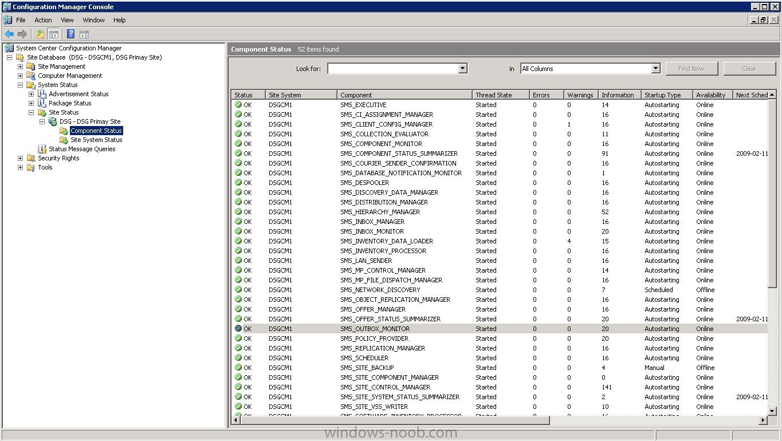
Task: Click the horizontal scrollbar right arrow
Action: tap(763, 420)
